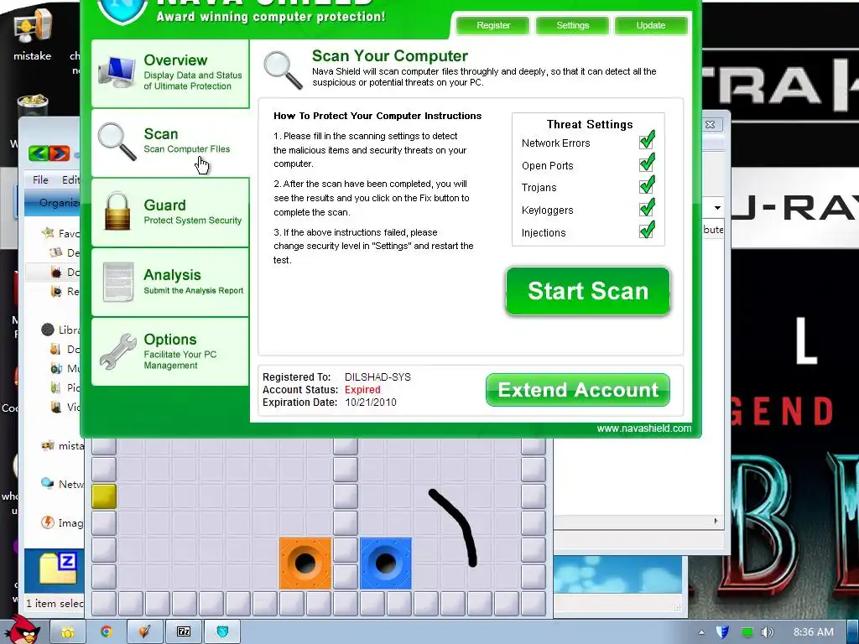859x644 pixels.
Task: Click the green tray icon
Action: tap(747, 632)
